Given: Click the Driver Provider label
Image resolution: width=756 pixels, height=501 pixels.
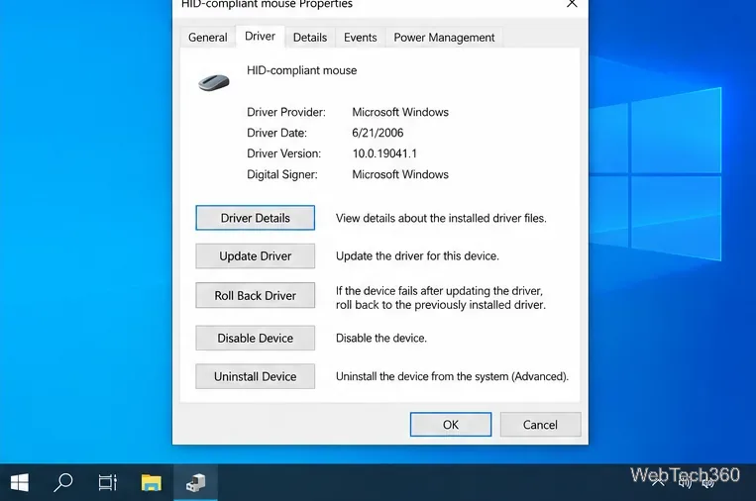Looking at the screenshot, I should [286, 112].
